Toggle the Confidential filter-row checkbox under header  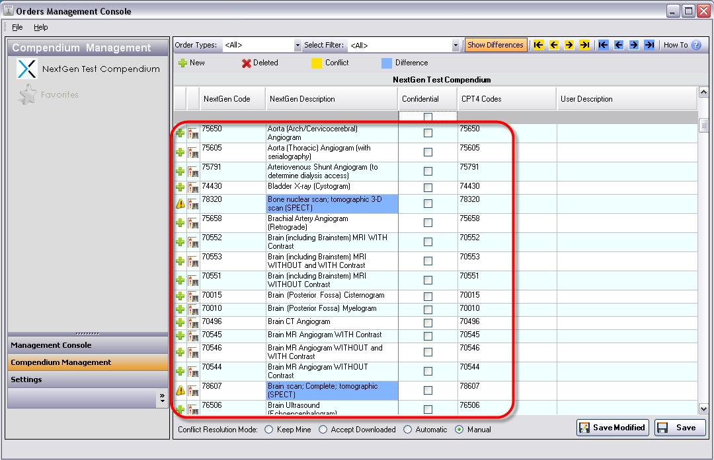click(x=428, y=117)
